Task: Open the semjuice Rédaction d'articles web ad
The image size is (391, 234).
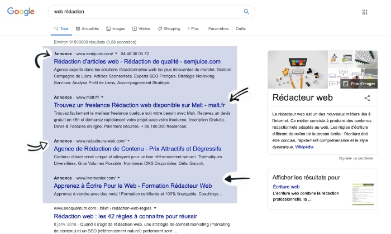Action: tap(137, 61)
